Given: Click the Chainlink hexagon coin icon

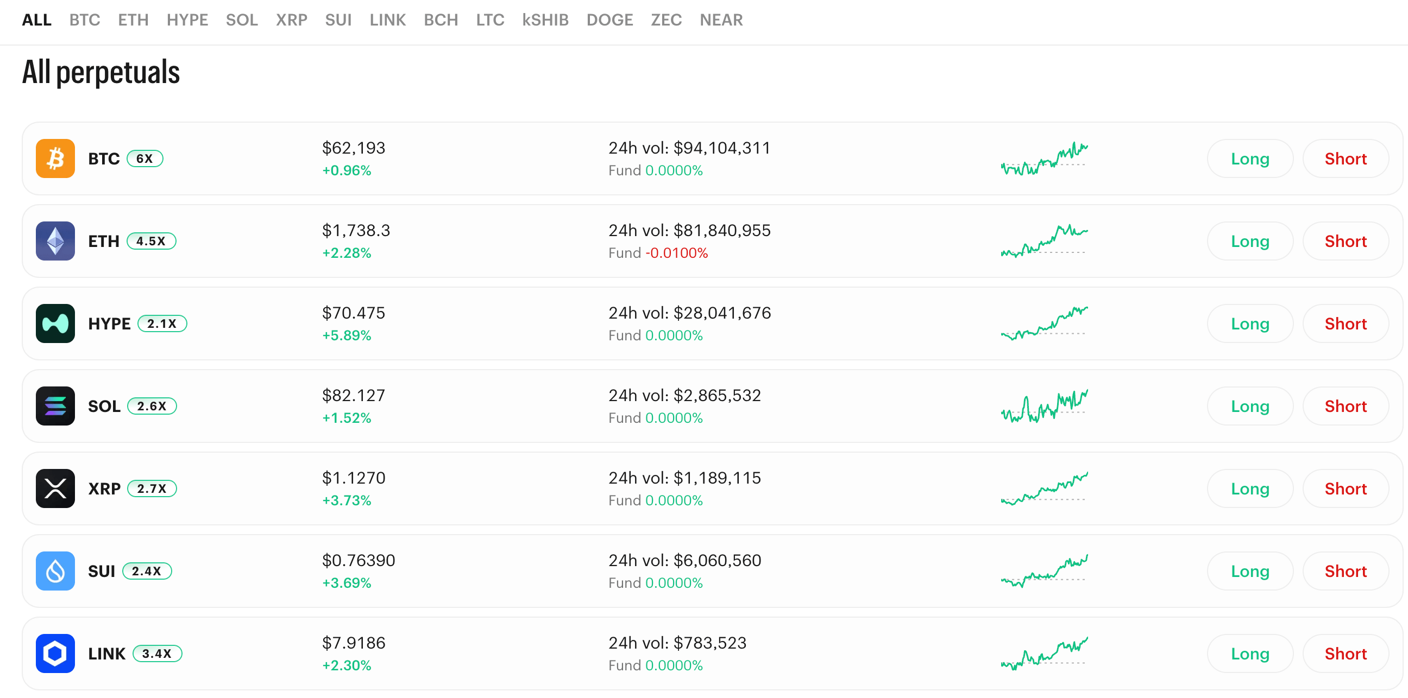Looking at the screenshot, I should pyautogui.click(x=55, y=653).
